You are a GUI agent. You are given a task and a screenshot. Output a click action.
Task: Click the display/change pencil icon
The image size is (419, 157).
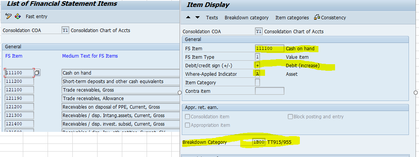click(x=9, y=16)
